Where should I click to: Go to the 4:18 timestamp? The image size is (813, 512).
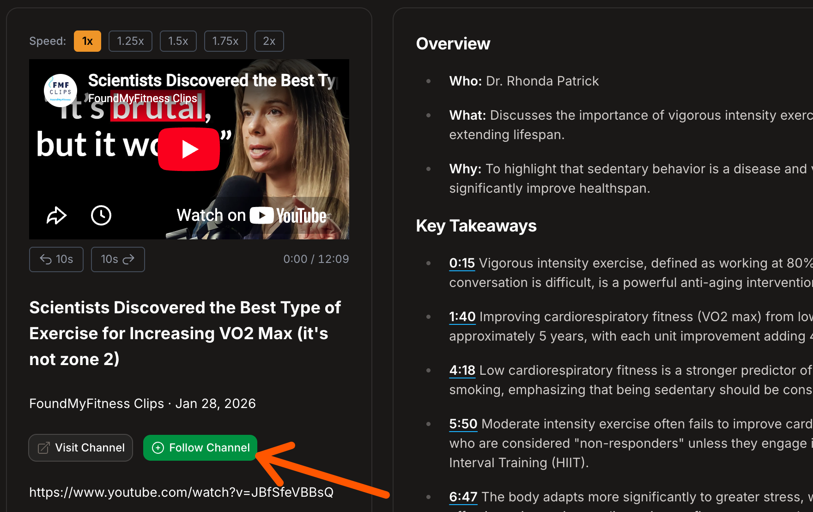462,371
